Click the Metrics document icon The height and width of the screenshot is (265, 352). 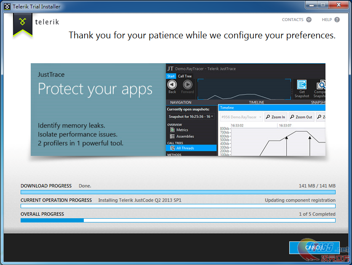click(172, 130)
